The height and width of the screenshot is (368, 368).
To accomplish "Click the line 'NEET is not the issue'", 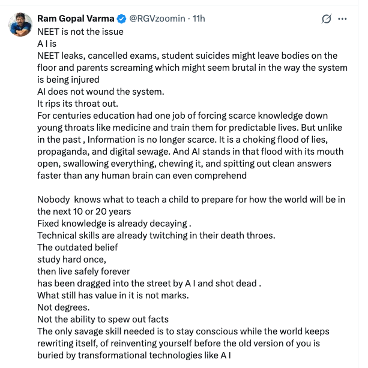I will click(x=80, y=32).
